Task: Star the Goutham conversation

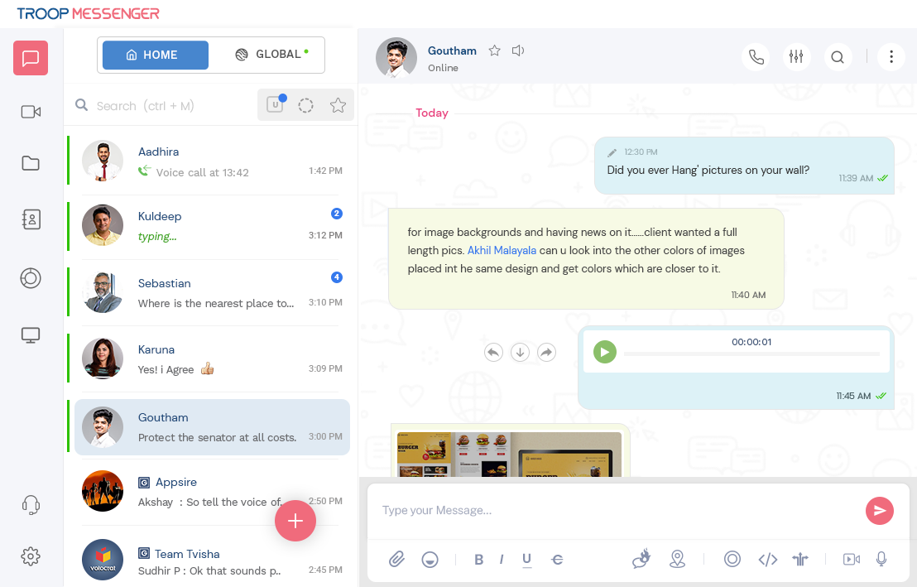Action: (494, 50)
